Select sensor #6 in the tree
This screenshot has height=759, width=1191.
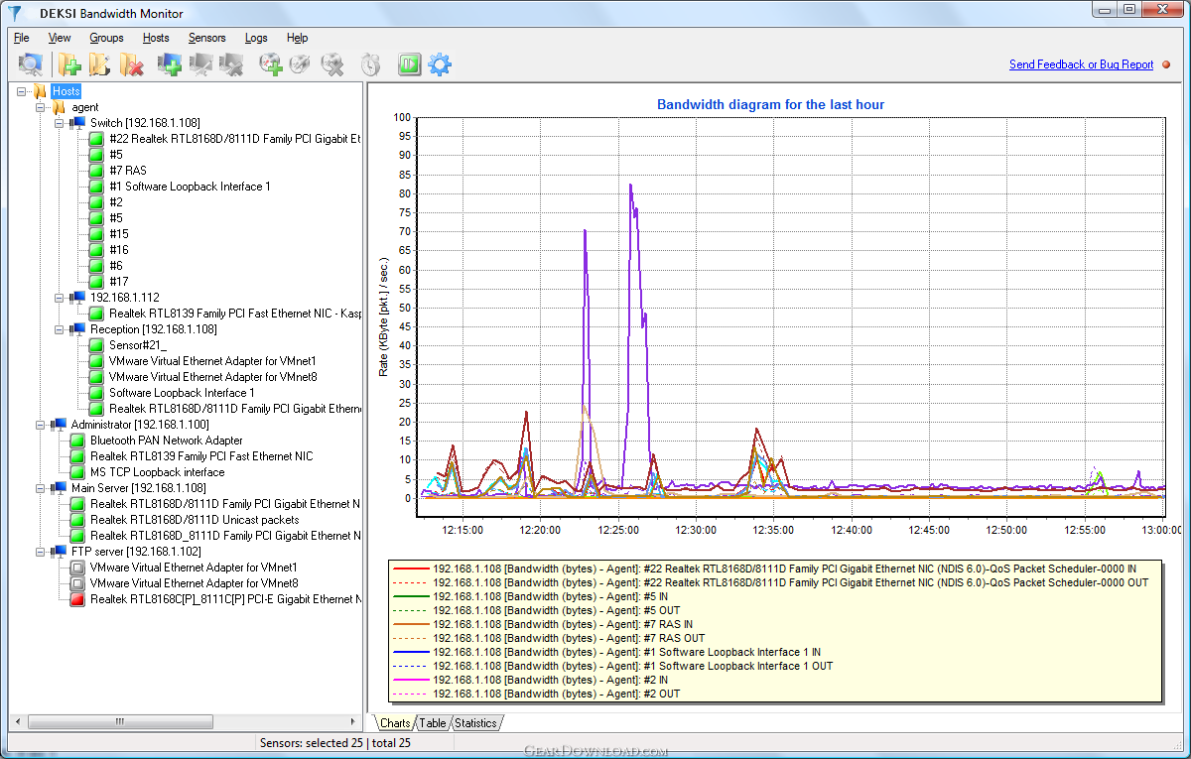tap(116, 266)
